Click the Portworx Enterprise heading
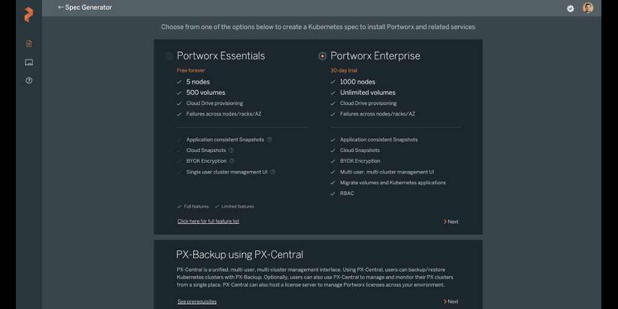 [375, 56]
